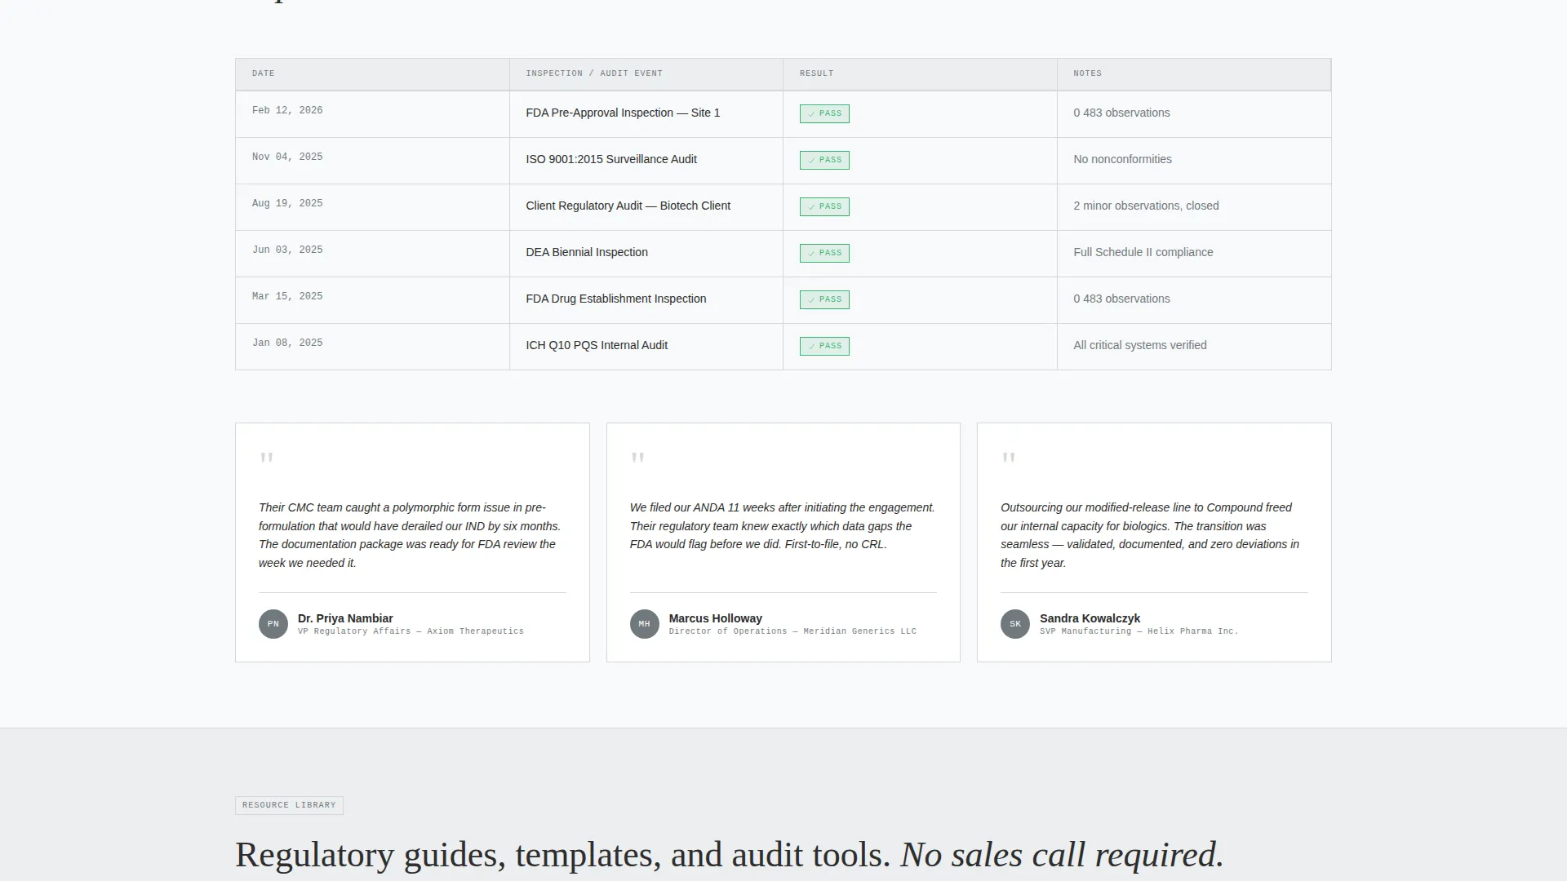Click the INSPECTION / AUDIT EVENT column header
The width and height of the screenshot is (1567, 881).
click(x=646, y=73)
